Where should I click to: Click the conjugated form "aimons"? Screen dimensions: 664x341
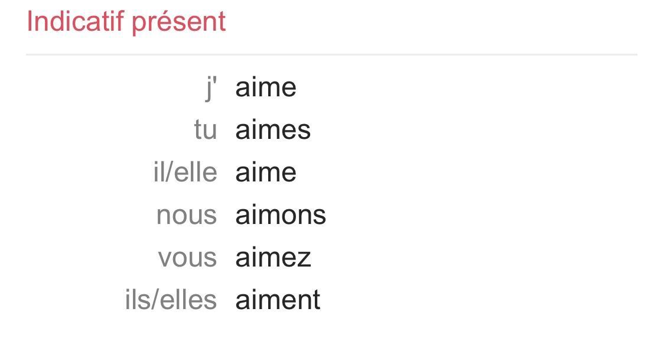coord(281,215)
